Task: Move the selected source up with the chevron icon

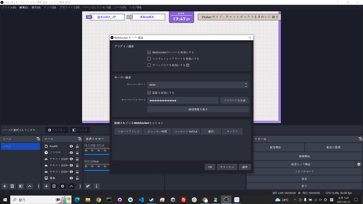Action: (x=71, y=186)
